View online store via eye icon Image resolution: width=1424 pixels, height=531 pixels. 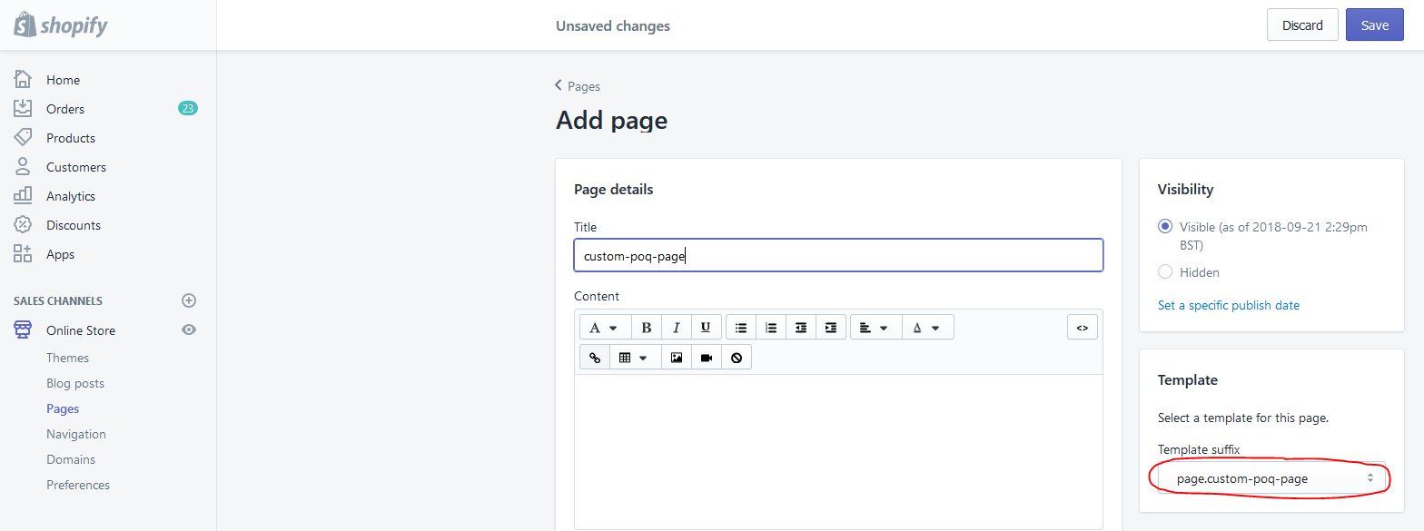coord(189,330)
